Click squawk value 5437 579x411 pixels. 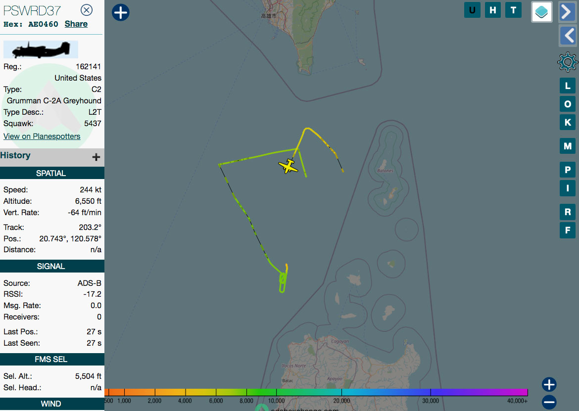tap(93, 124)
